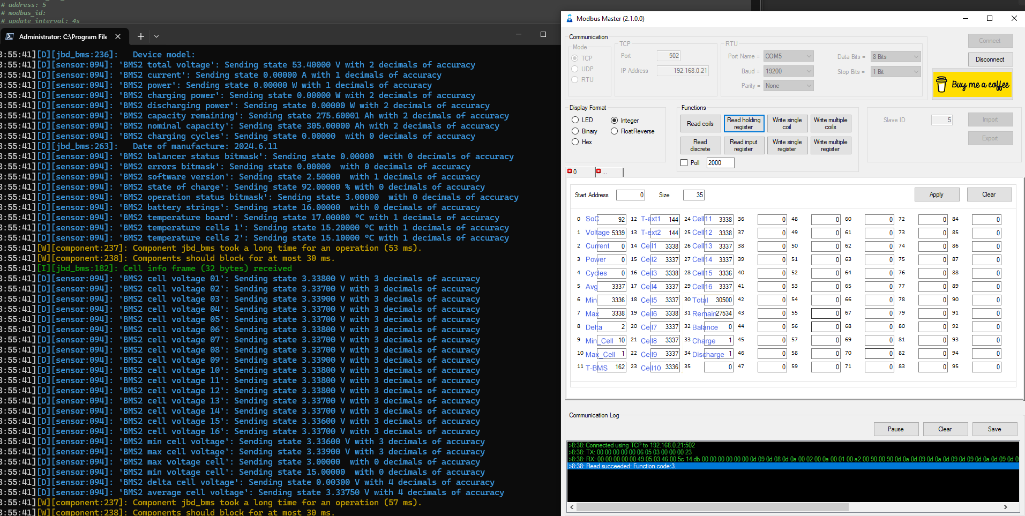Click the PowerShell icon in terminal tab
1025x516 pixels.
click(x=10, y=36)
